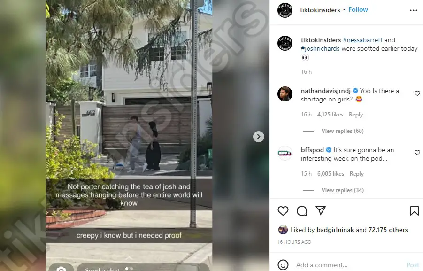Image resolution: width=423 pixels, height=271 pixels.
Task: Open nathandavisjrndj's profile avatar
Action: point(285,94)
